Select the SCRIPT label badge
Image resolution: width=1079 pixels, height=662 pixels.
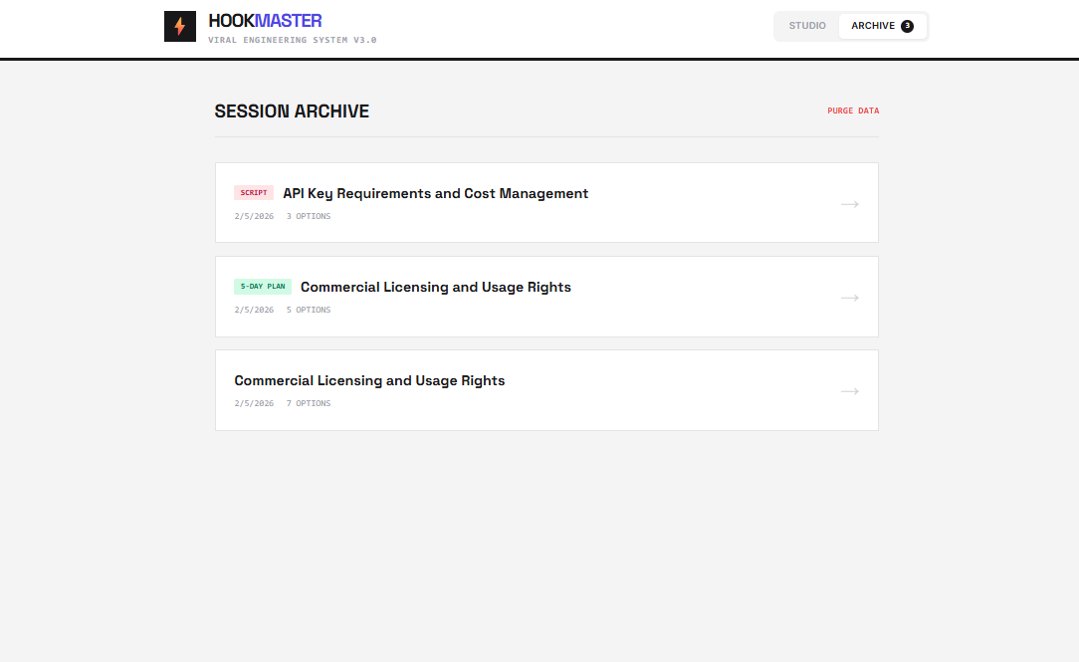pos(254,192)
